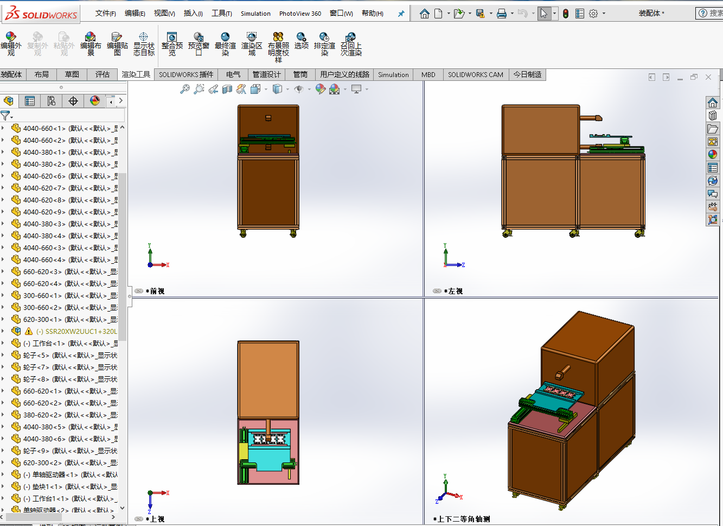Click the Zoom to Fit magnifier icon
723x526 pixels.
pos(185,89)
